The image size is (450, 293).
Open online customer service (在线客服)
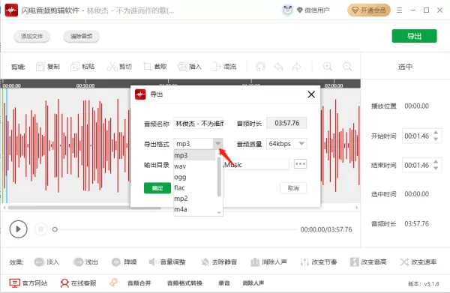click(x=78, y=283)
